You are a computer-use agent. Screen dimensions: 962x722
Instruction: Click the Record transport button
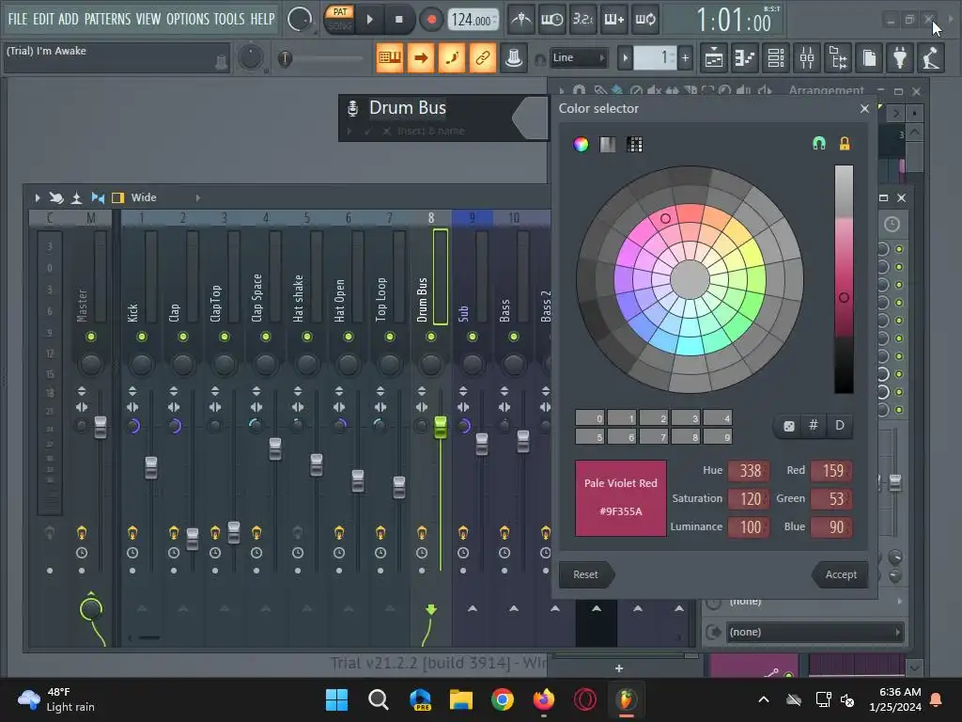(x=431, y=20)
